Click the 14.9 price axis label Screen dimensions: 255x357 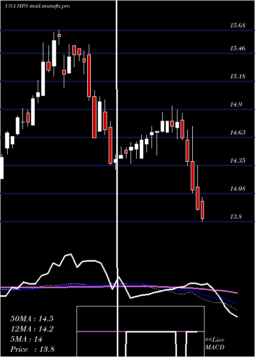pyautogui.click(x=236, y=105)
